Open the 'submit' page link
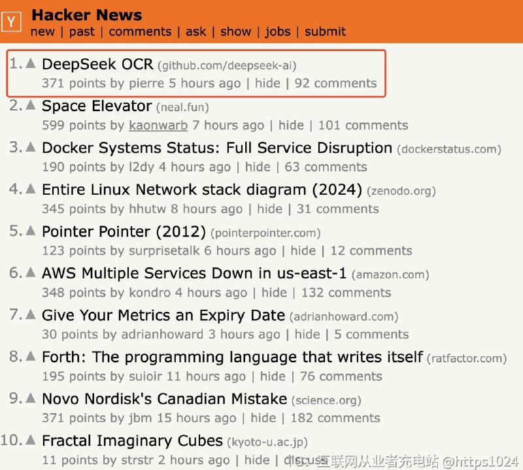Screen dimensions: 523x470 pos(325,31)
